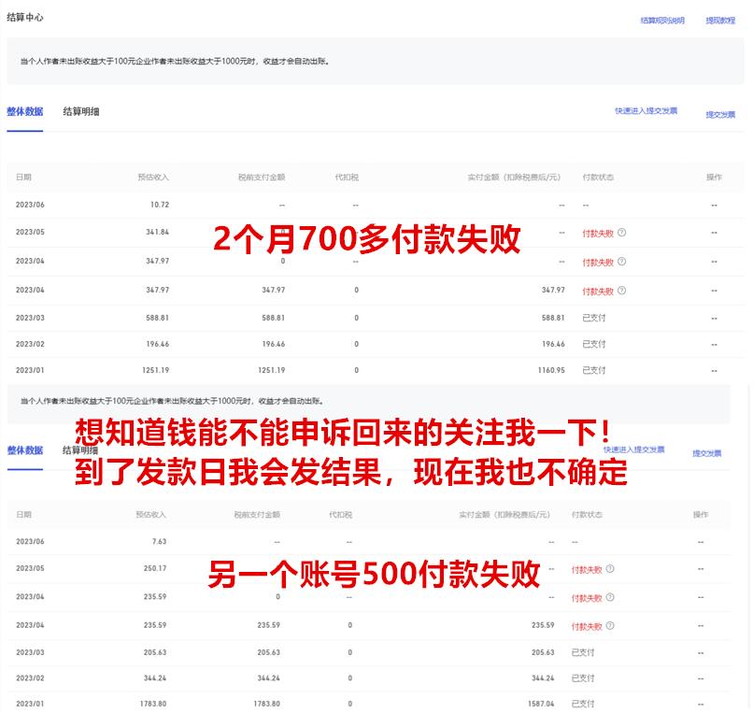Image resolution: width=753 pixels, height=713 pixels.
Task: Click the last 付款失败 help icon in second account table
Action: [x=610, y=624]
